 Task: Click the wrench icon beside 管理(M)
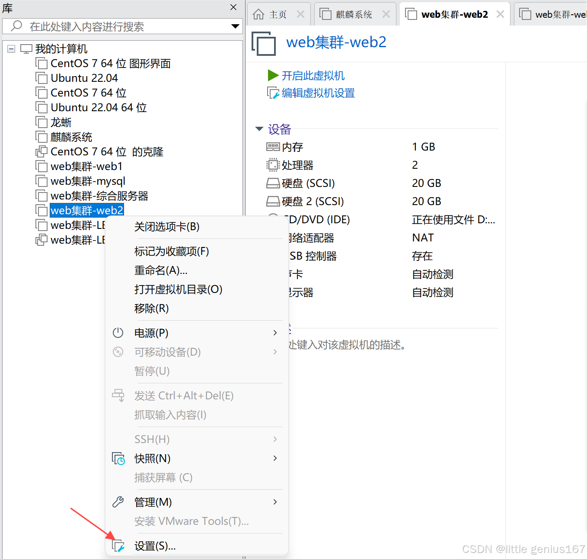coord(118,502)
